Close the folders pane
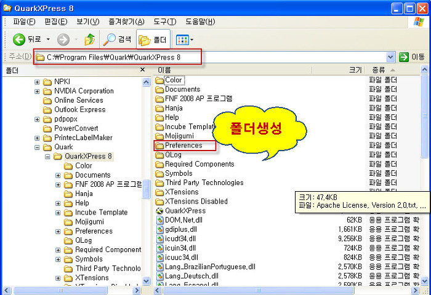This screenshot has height=295, width=431. click(x=142, y=69)
